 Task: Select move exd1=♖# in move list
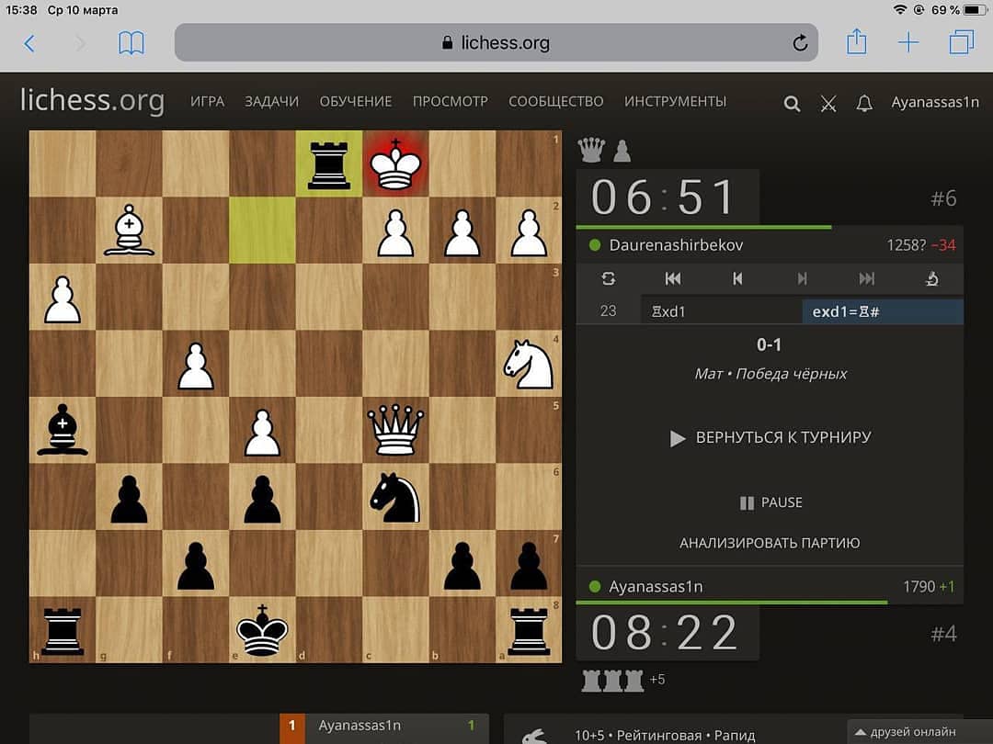pyautogui.click(x=846, y=311)
